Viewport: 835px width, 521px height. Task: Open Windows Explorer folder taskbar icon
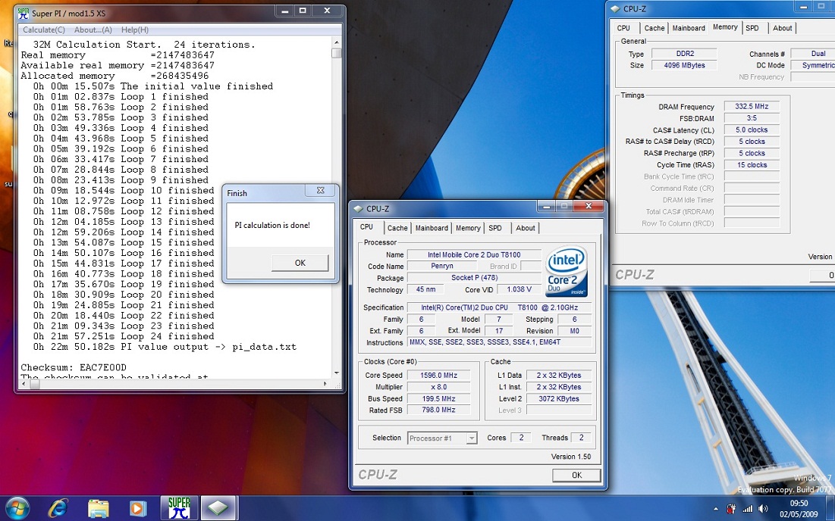(98, 508)
